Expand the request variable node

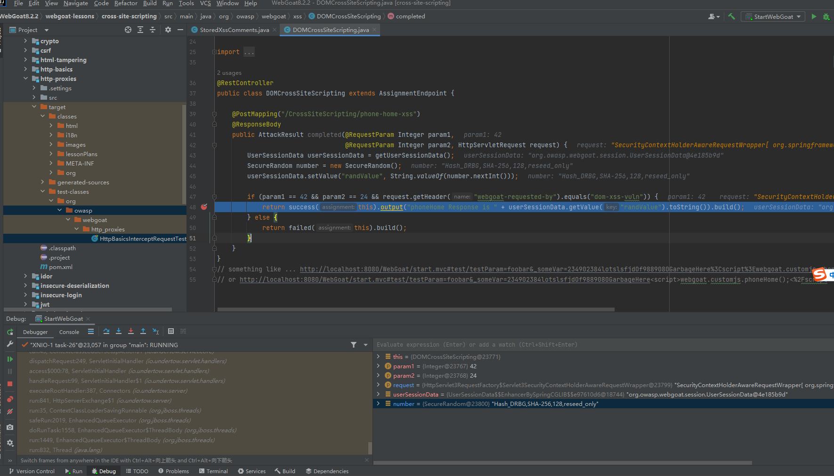[378, 385]
